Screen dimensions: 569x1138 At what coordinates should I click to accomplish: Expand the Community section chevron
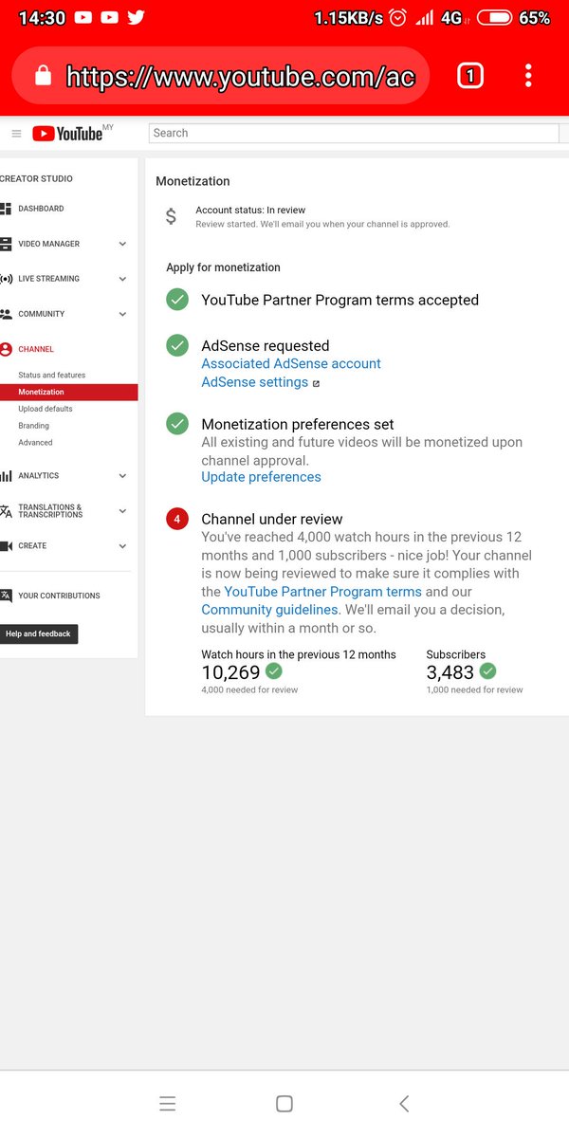click(x=122, y=314)
